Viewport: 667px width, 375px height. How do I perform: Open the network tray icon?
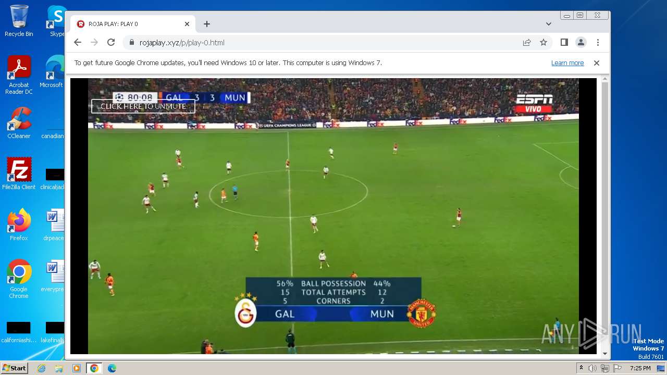tap(604, 368)
